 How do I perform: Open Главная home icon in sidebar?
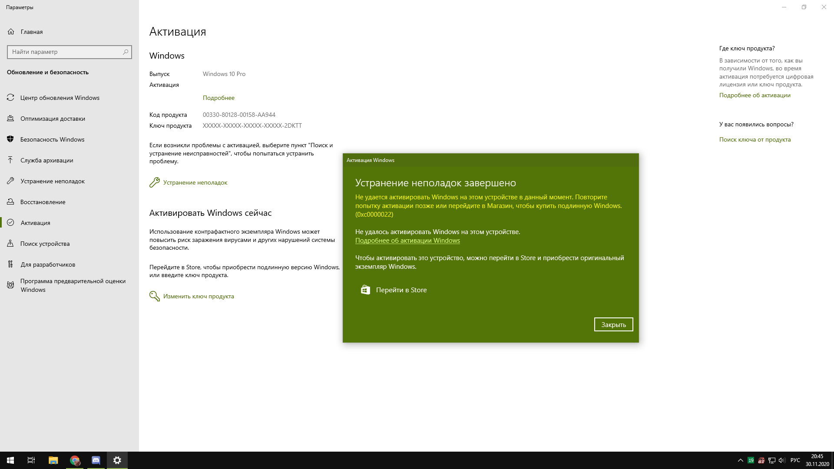click(x=11, y=32)
